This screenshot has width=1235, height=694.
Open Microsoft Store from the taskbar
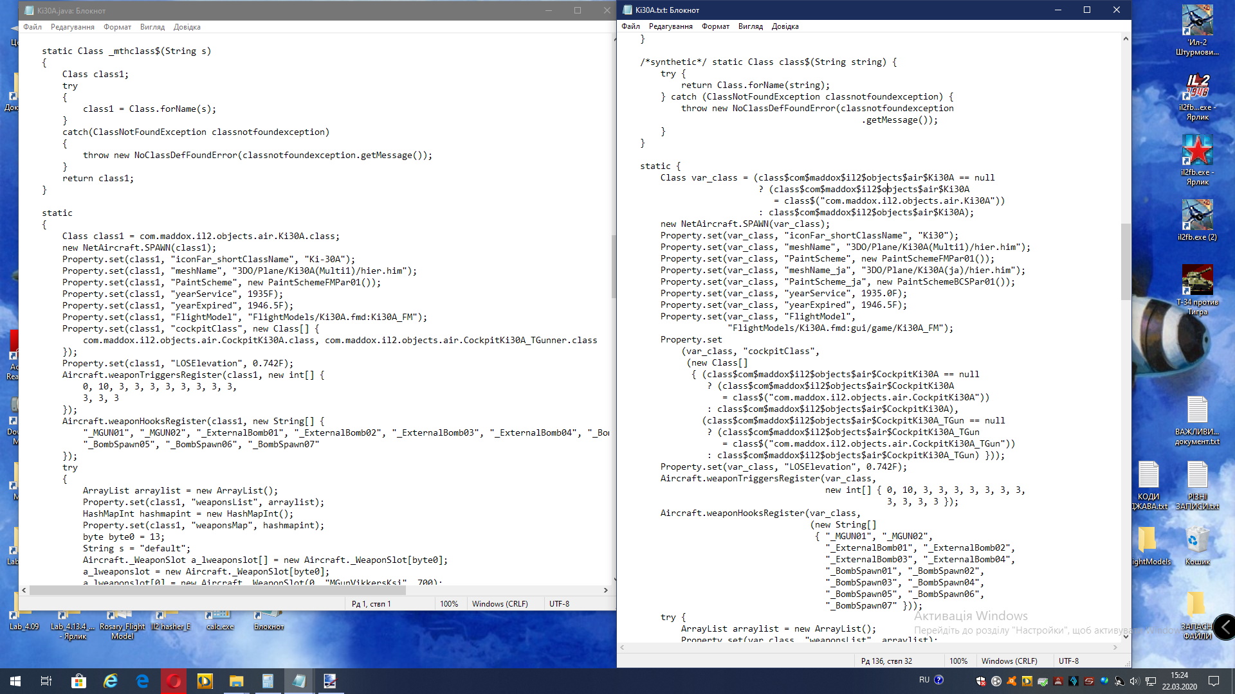[78, 681]
